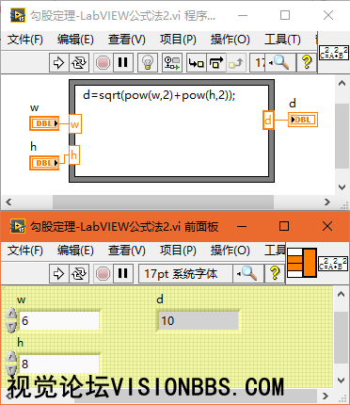Click context help question mark in block diagram
Image resolution: width=350 pixels, height=405 pixels.
coord(307,63)
